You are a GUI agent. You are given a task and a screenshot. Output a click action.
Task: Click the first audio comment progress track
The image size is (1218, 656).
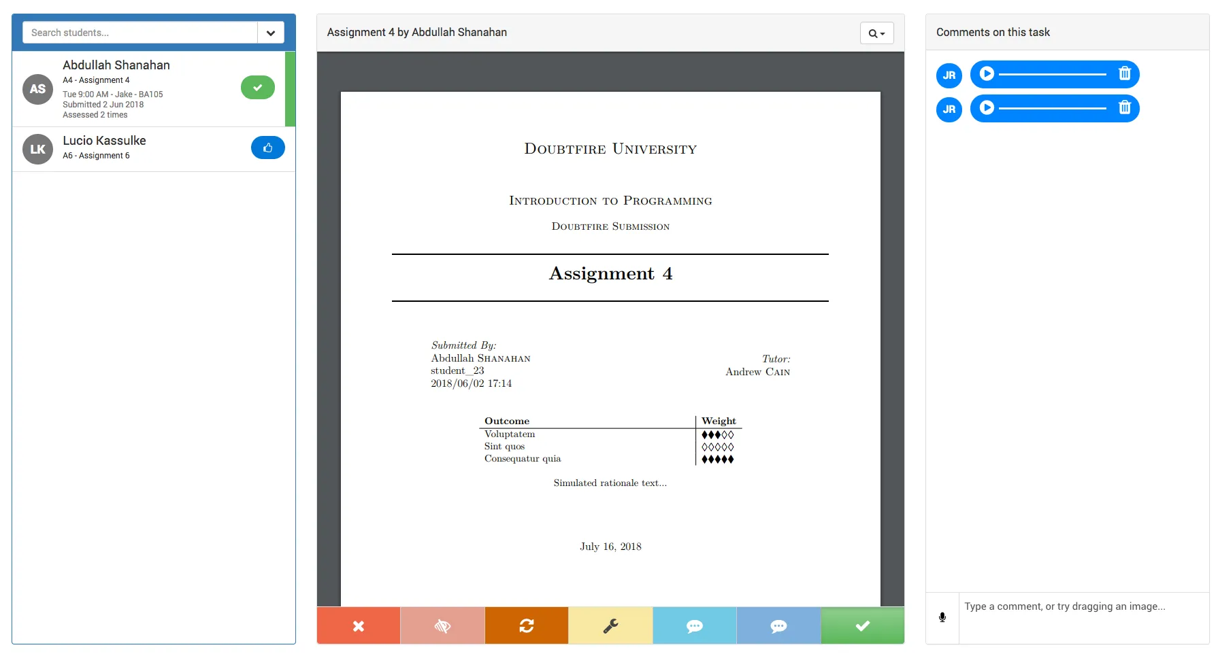(x=1052, y=74)
